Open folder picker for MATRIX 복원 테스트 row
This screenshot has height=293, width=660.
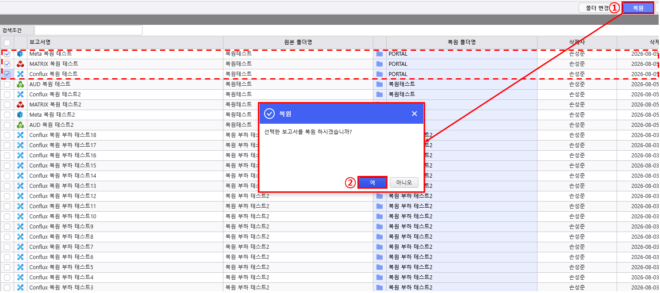tap(380, 64)
